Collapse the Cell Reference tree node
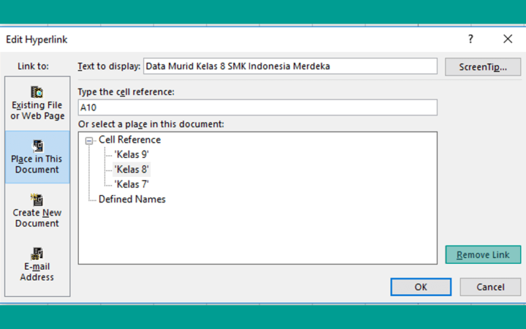This screenshot has width=526, height=329. pos(89,140)
